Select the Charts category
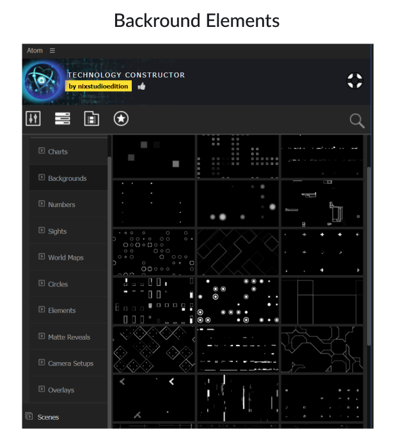Viewport: 394px width, 441px height. (58, 152)
